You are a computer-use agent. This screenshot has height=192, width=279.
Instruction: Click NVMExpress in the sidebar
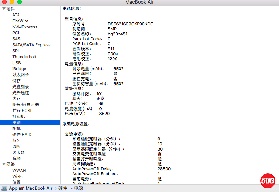coord(25,27)
